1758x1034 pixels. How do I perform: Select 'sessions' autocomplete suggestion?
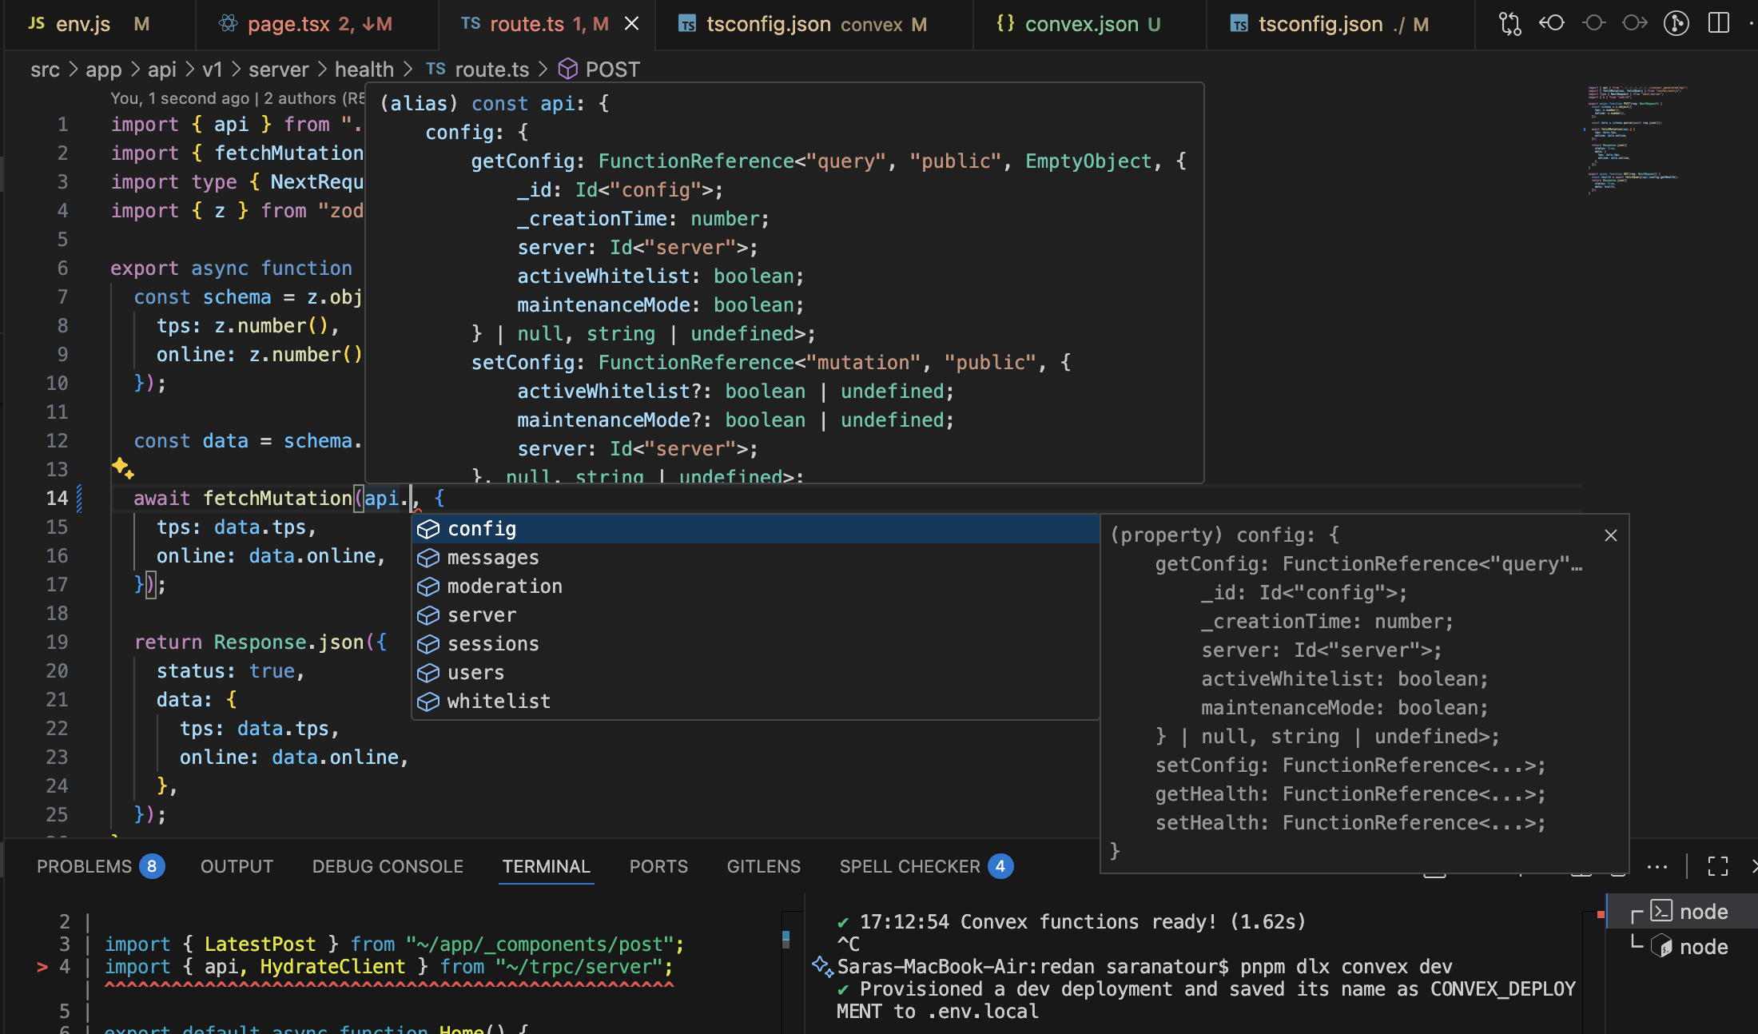tap(755, 644)
